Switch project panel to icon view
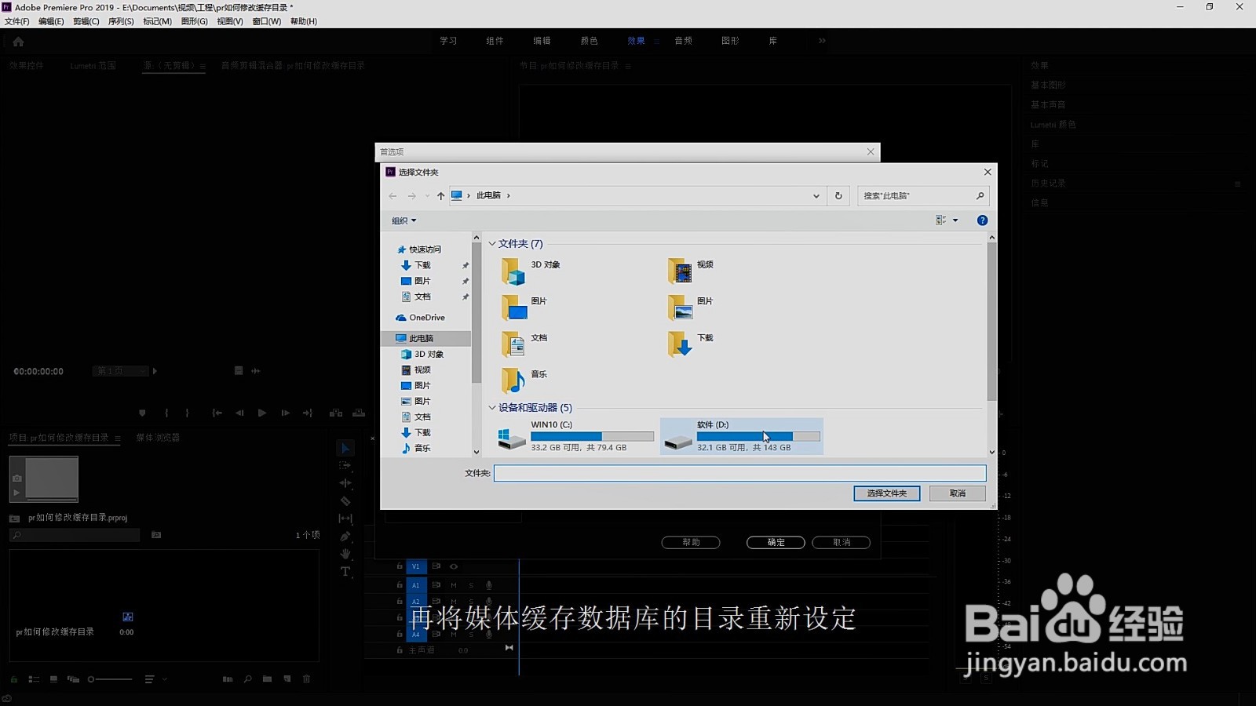 [x=53, y=679]
